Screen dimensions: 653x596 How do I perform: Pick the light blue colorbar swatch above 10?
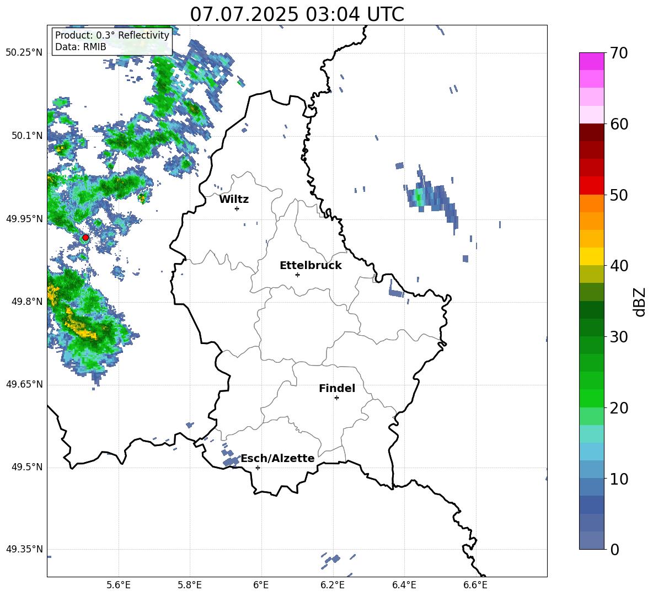(591, 469)
